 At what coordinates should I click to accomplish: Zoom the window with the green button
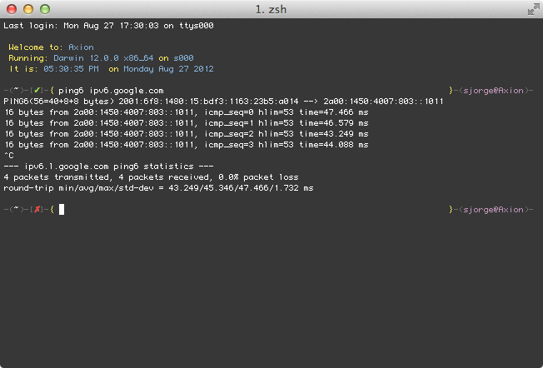coord(45,9)
